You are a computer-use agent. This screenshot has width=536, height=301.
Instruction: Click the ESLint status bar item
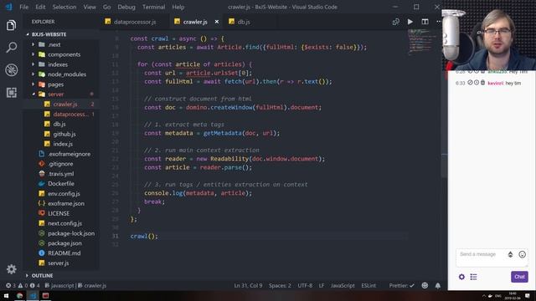(x=368, y=286)
